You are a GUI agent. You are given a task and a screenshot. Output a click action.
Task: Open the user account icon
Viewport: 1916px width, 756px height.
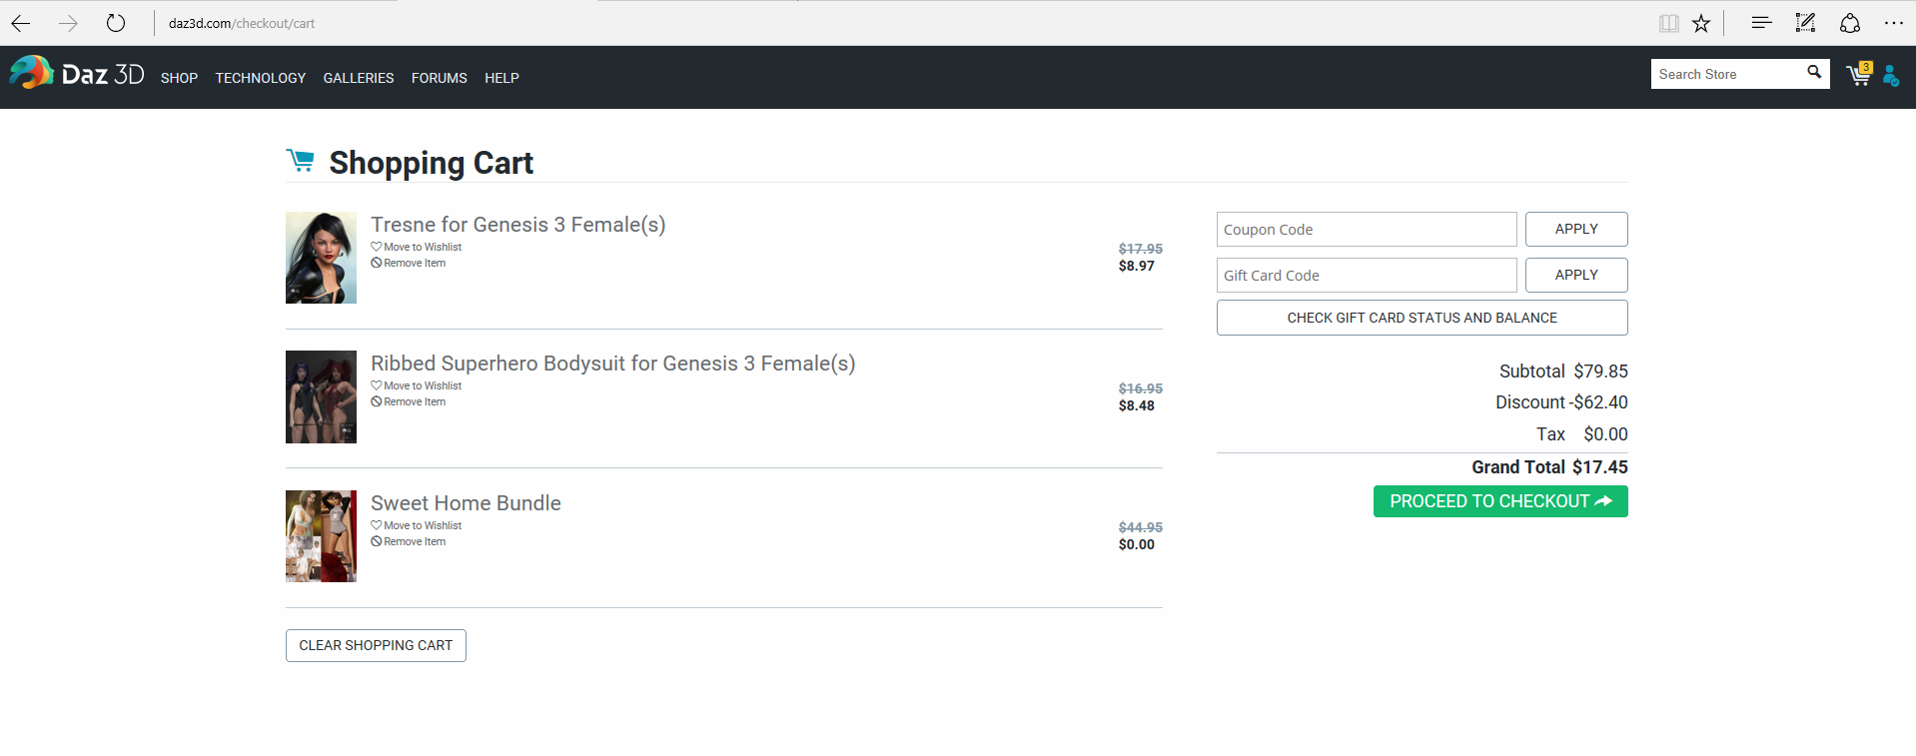[x=1890, y=76]
